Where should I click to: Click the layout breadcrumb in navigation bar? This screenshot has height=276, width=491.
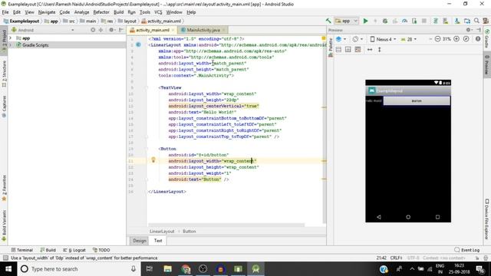[127, 21]
